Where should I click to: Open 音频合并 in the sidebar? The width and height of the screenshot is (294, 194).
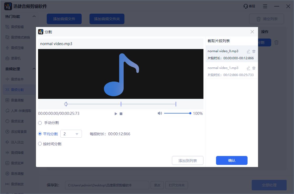(17, 79)
